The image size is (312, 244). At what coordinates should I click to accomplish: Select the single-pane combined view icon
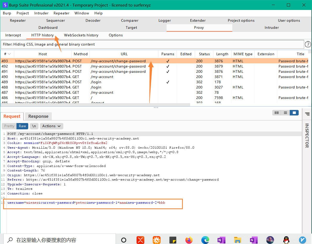[294, 113]
